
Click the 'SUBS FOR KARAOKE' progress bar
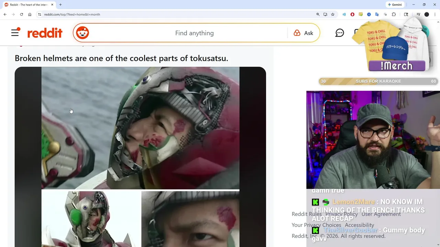coord(378,81)
